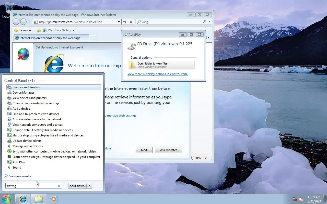
Task: Click the AutoPlay result icon
Action: pyautogui.click(x=9, y=162)
